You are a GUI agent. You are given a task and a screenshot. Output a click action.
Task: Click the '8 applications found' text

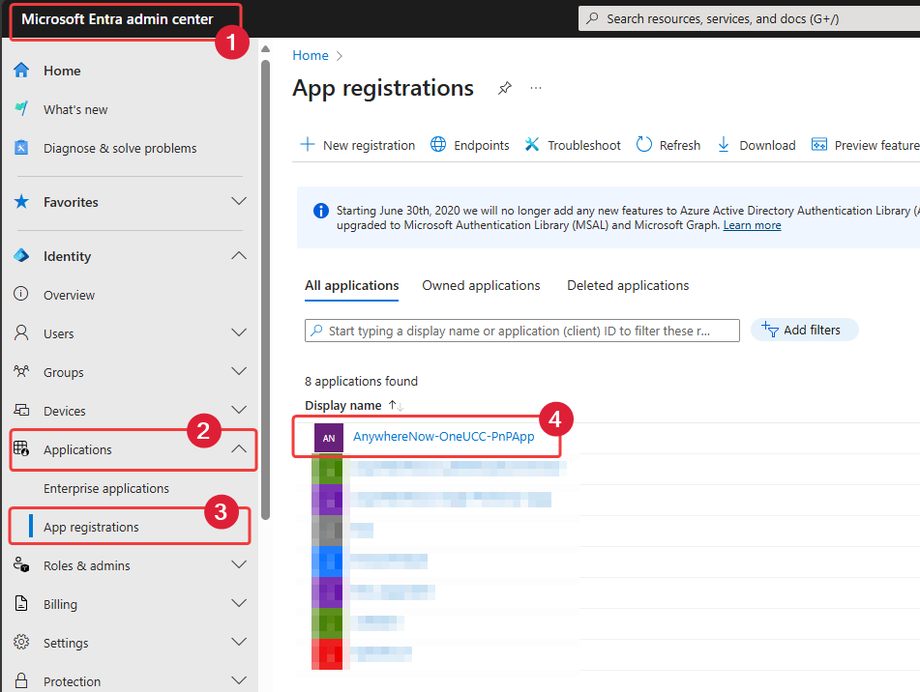(x=361, y=382)
